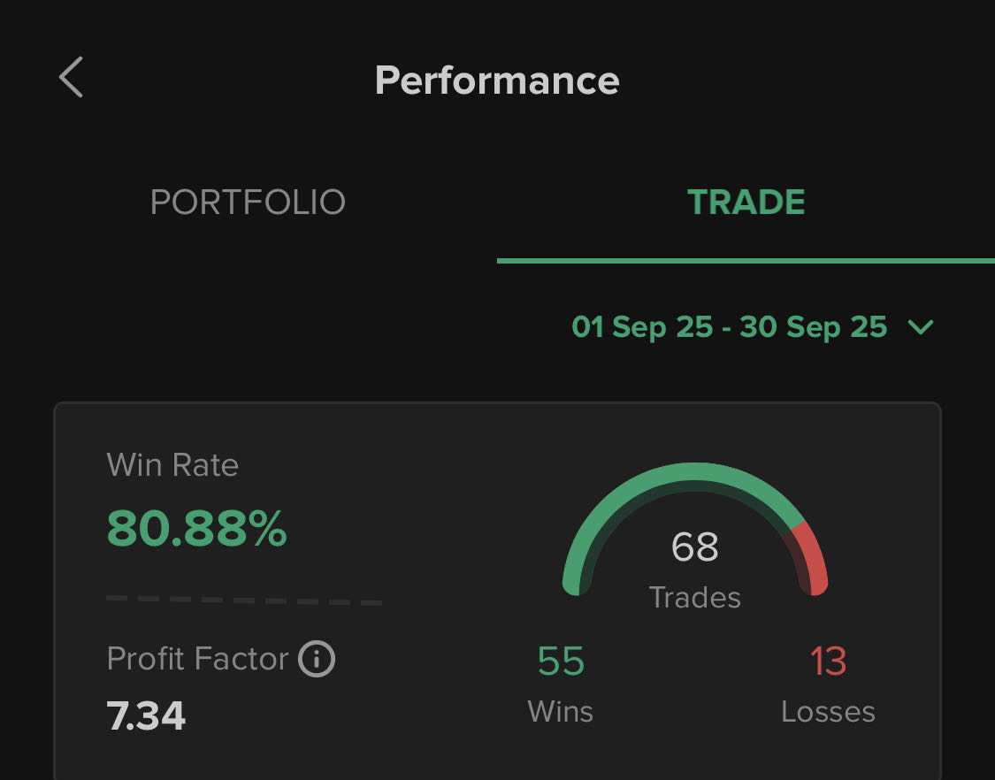The width and height of the screenshot is (995, 780).
Task: Tap the 68 total trades number
Action: tap(695, 547)
